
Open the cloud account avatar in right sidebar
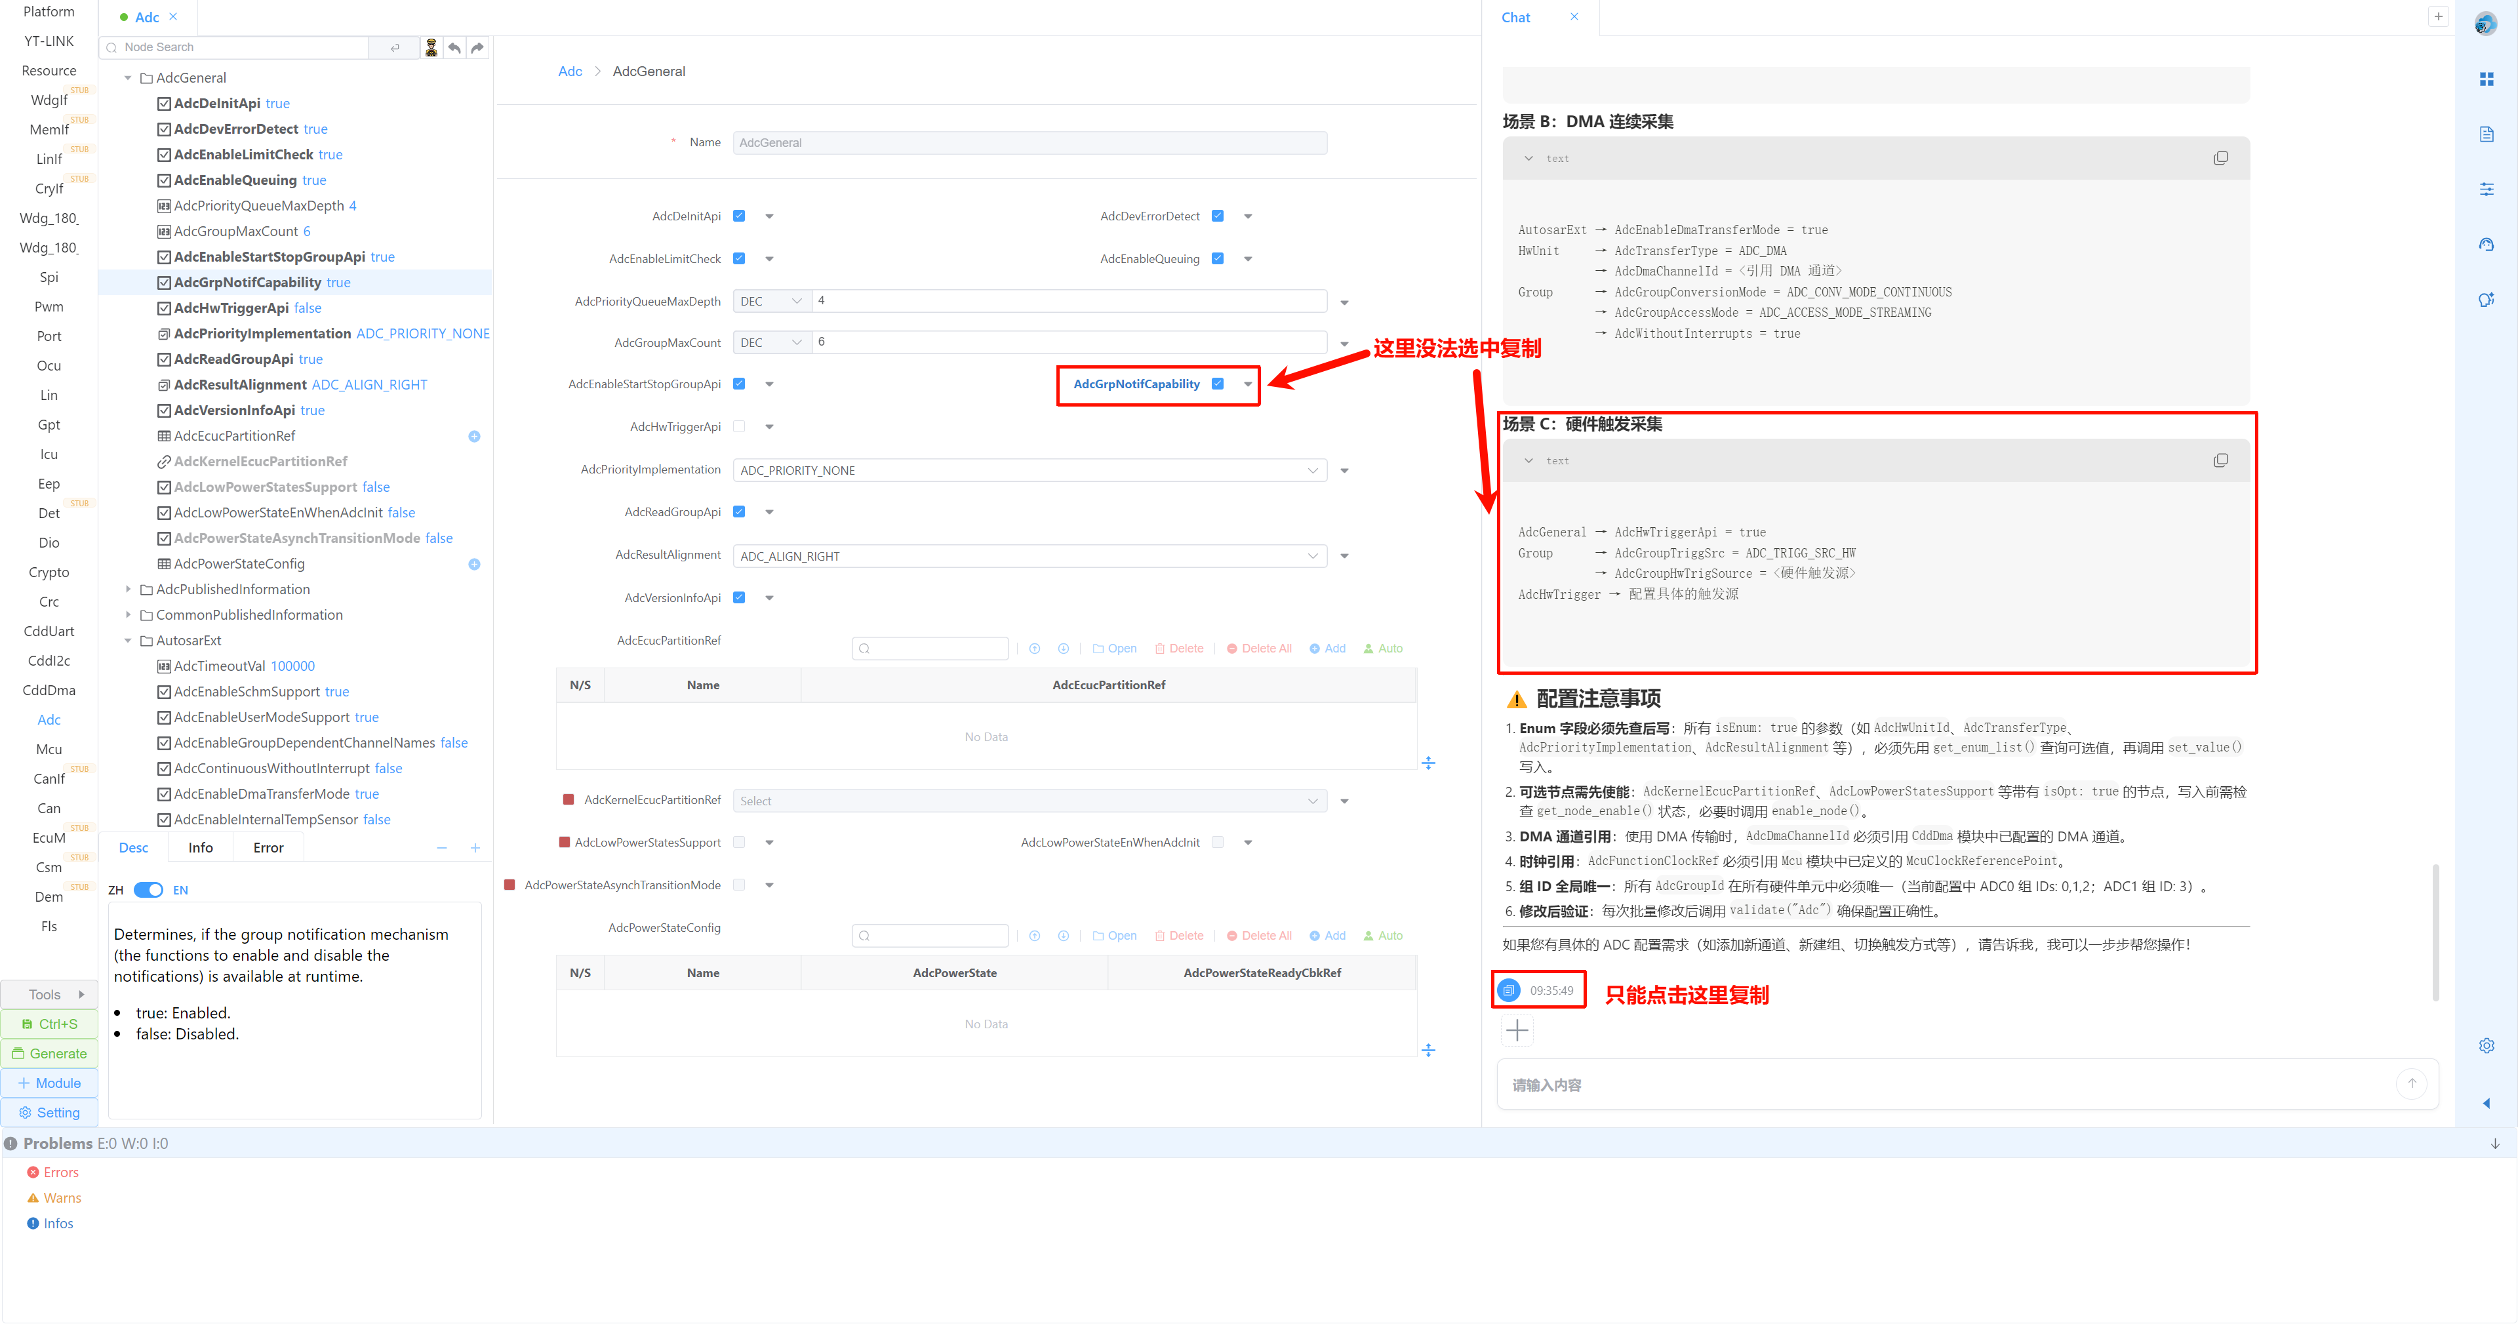click(2486, 24)
